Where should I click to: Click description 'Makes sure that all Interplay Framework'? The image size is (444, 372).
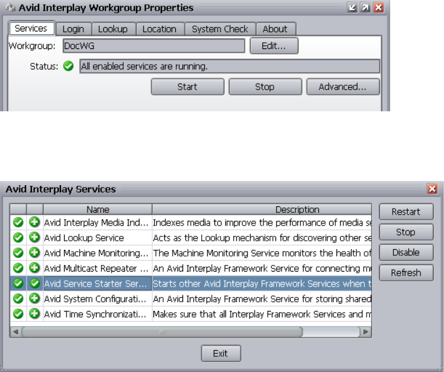pos(262,315)
